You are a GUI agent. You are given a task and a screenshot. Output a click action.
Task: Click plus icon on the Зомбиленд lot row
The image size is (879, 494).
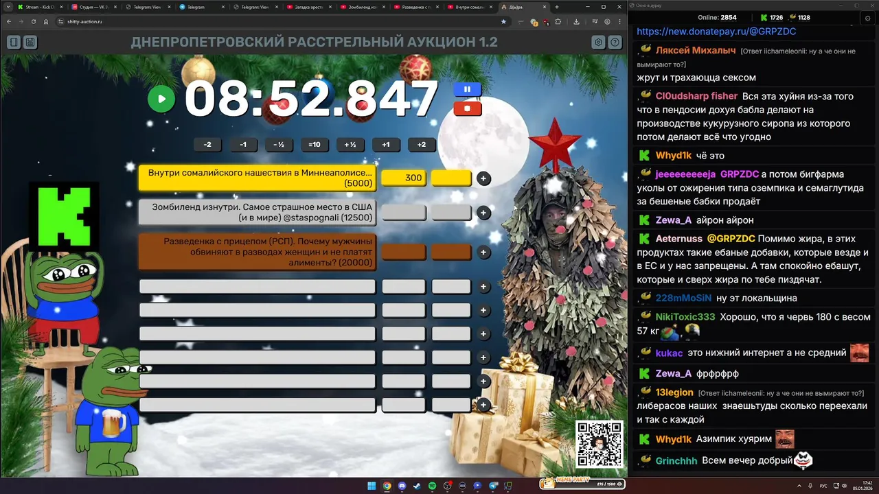coord(483,213)
